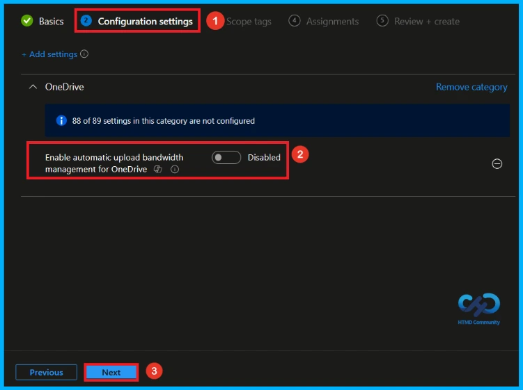Click '88 of 89 settings' banner text
The image size is (523, 390).
[x=164, y=121]
